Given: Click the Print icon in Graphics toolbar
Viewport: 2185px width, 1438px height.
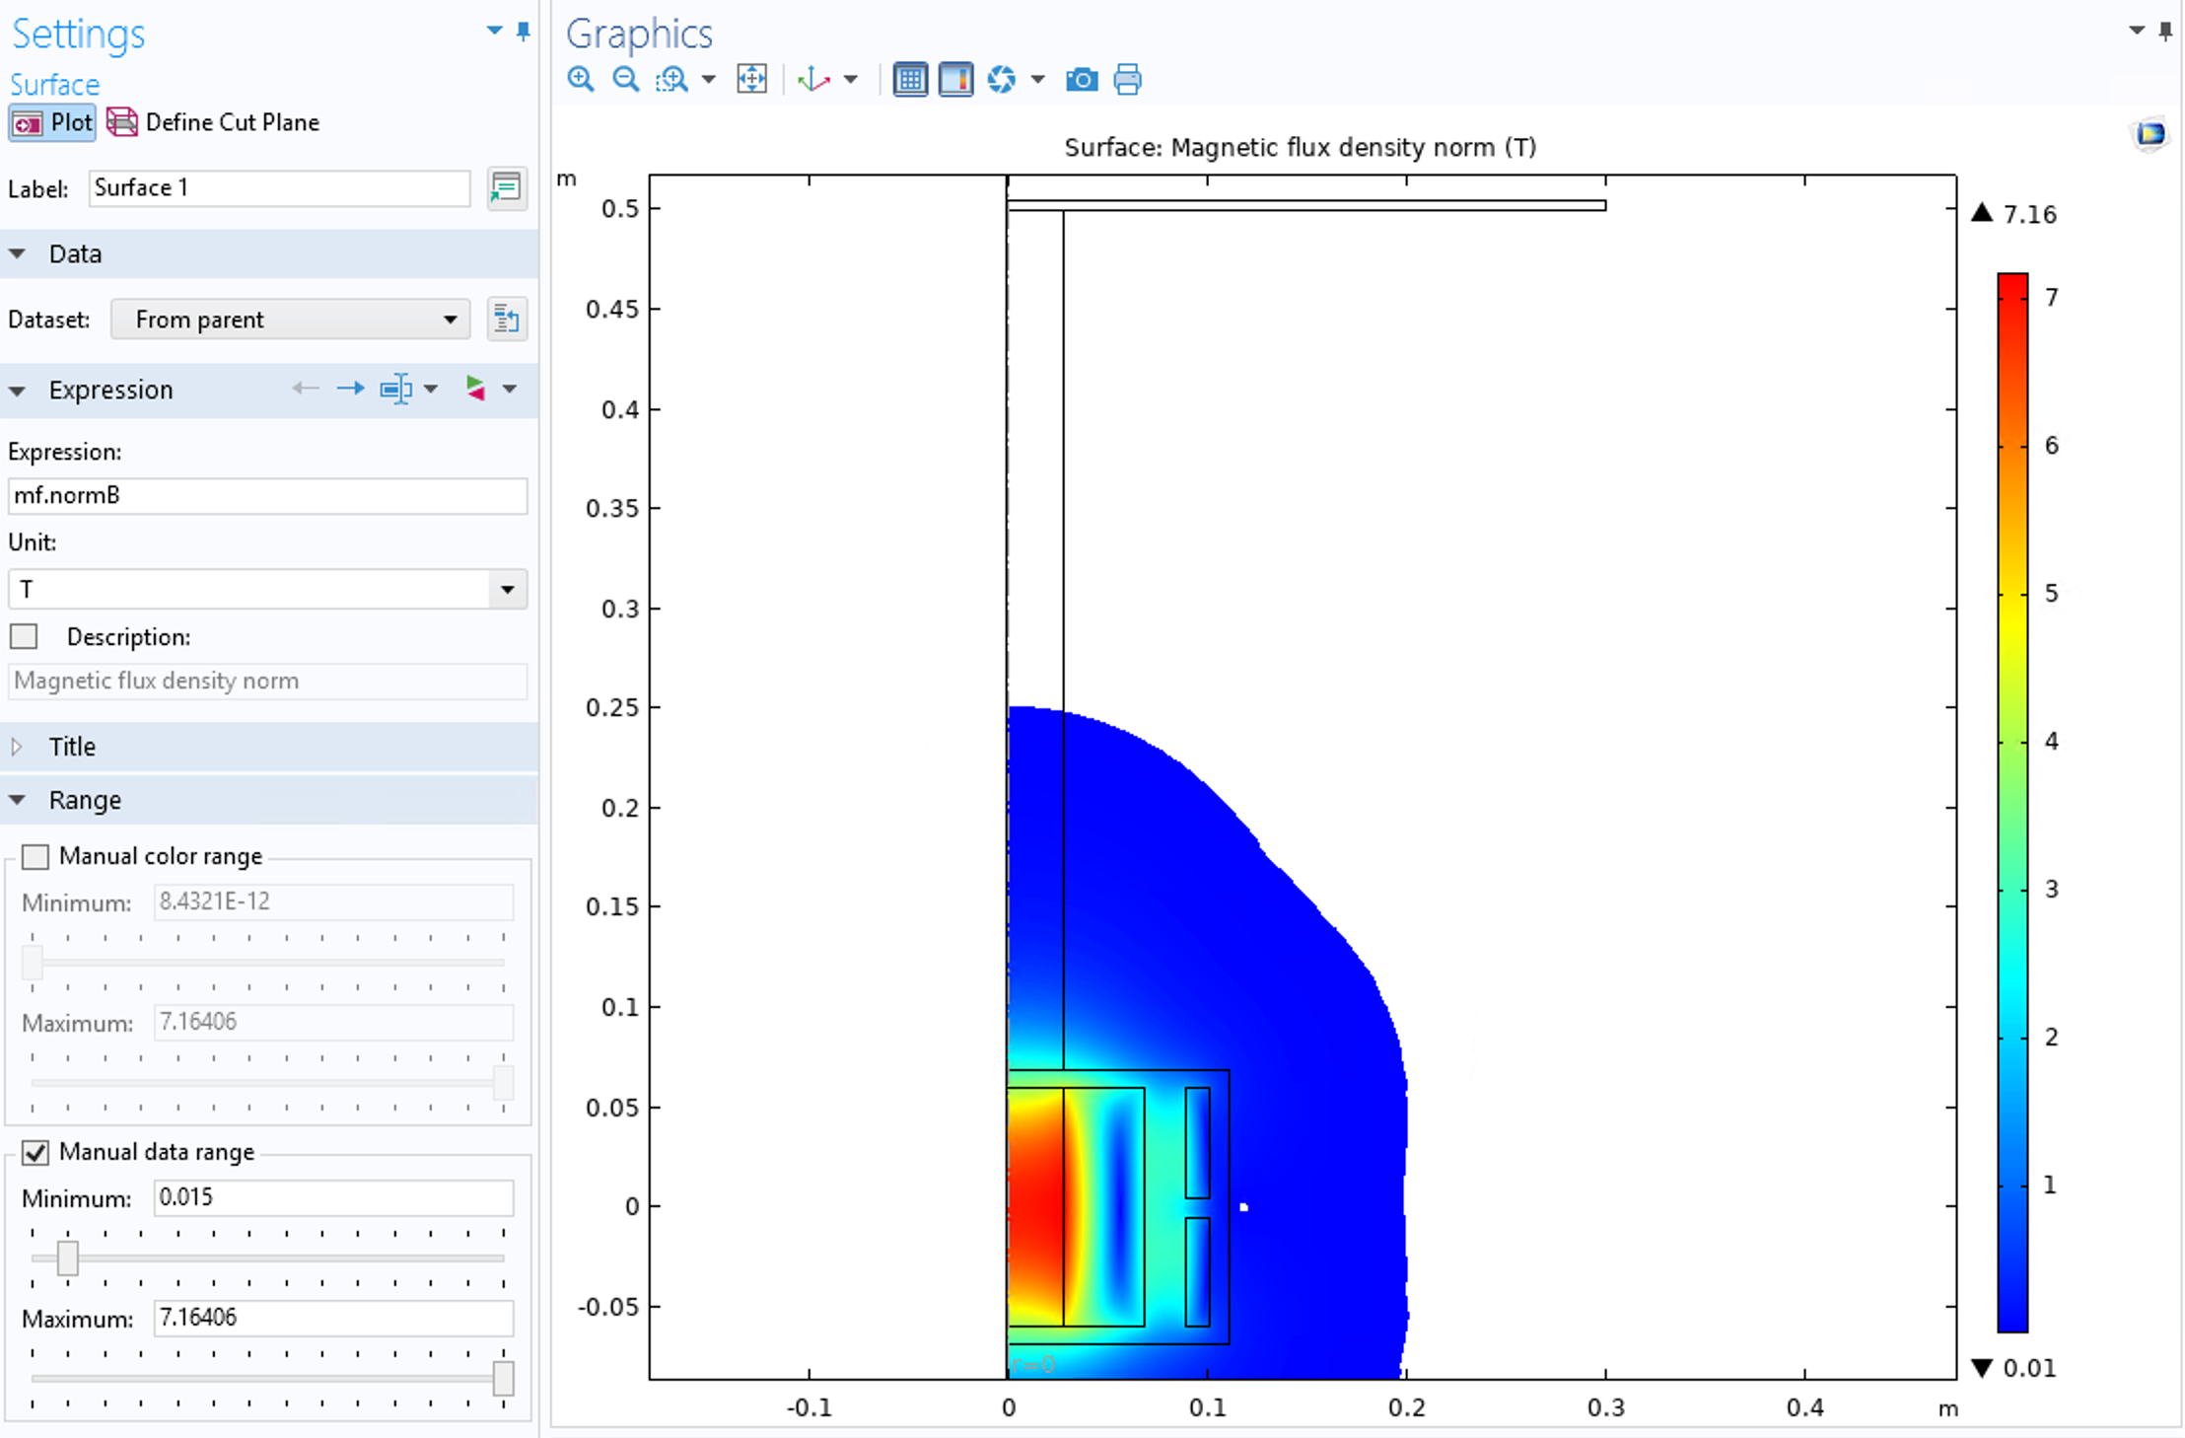Looking at the screenshot, I should tap(1127, 80).
